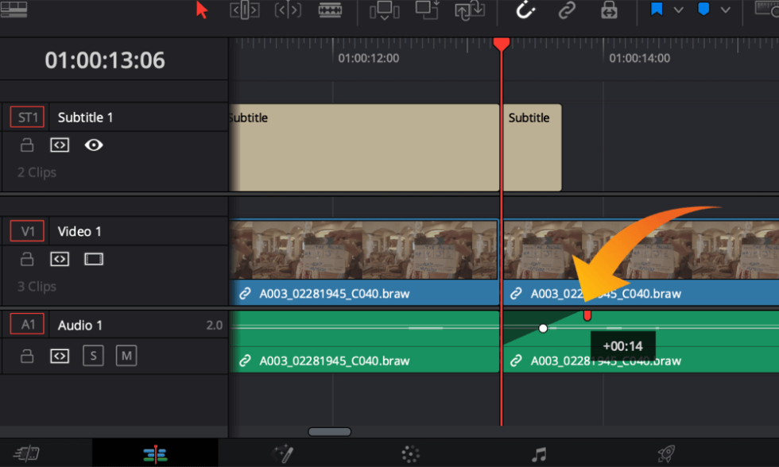This screenshot has width=779, height=467.
Task: Switch to the Color page tab
Action: [x=410, y=454]
